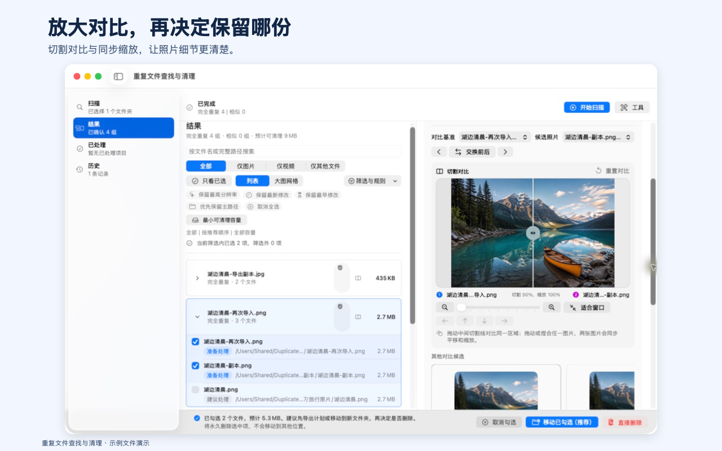
Task: Toggle the 只看已选 filter
Action: 209,181
